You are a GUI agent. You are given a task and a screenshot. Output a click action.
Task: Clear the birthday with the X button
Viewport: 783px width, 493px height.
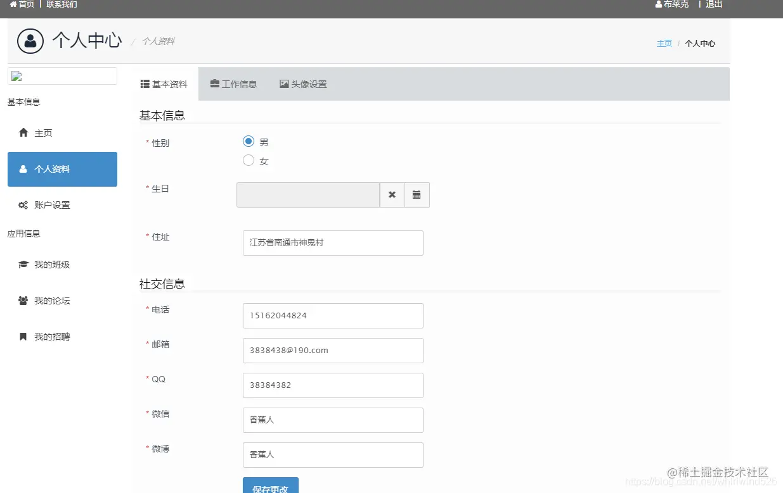click(392, 195)
